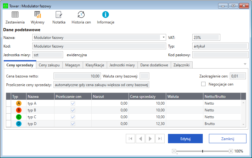Image resolution: width=252 pixels, height=158 pixels.
Task: Enable the Negocjacje cen checkbox
Action: (x=203, y=84)
